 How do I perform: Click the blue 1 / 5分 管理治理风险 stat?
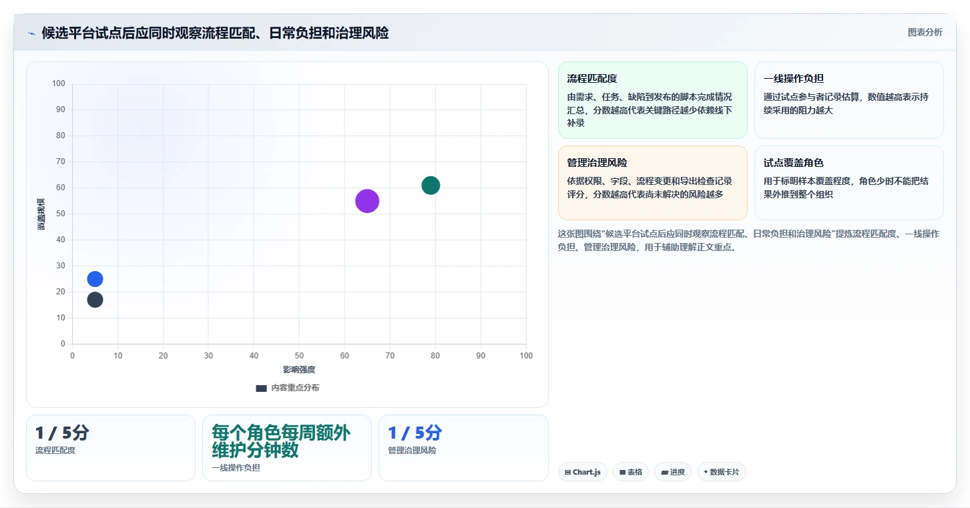(x=463, y=448)
